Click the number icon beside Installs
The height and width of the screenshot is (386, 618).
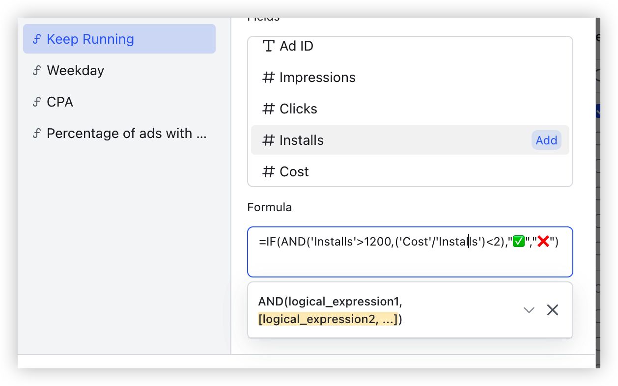click(x=268, y=140)
